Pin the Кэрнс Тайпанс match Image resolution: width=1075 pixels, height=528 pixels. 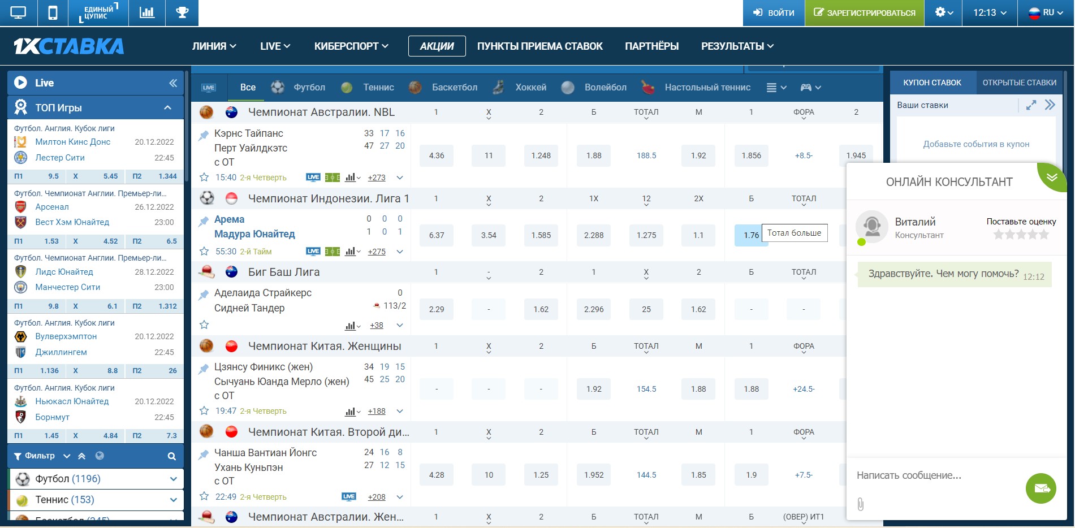(x=204, y=136)
